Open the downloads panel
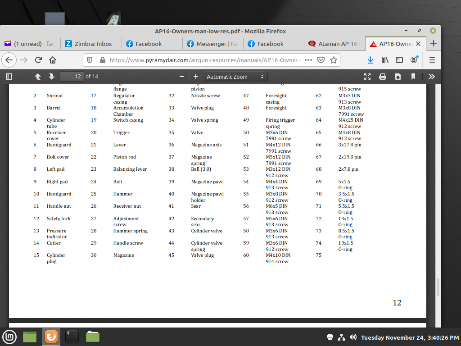The image size is (461, 346). (x=371, y=60)
